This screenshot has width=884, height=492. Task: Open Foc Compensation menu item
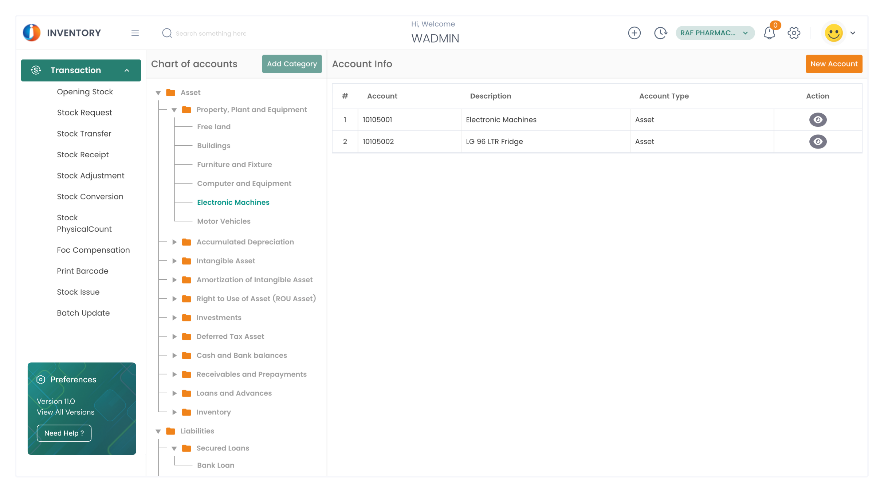coord(93,250)
